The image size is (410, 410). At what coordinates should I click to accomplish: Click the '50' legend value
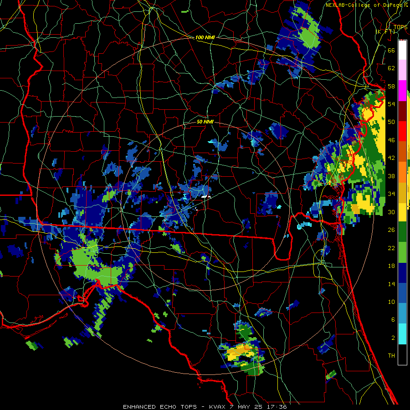pyautogui.click(x=391, y=122)
